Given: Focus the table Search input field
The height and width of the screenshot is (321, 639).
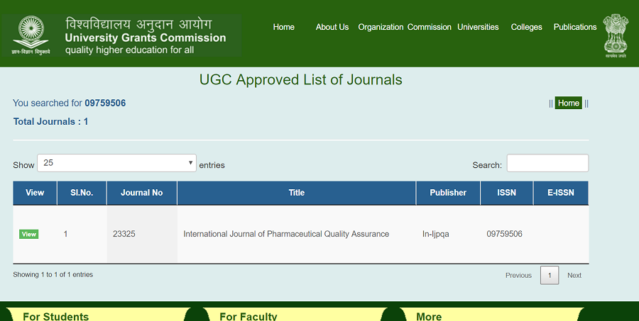Looking at the screenshot, I should [x=547, y=163].
